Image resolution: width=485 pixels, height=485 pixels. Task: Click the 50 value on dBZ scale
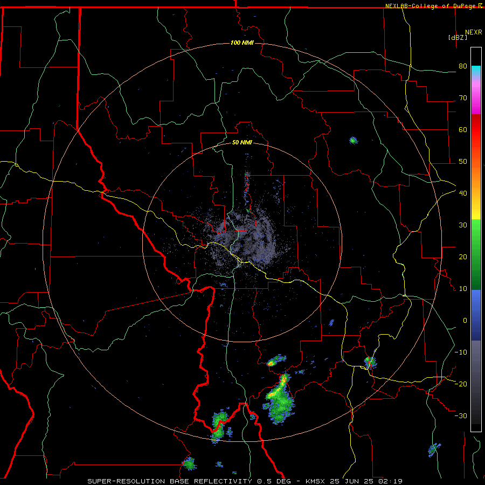[x=463, y=162]
